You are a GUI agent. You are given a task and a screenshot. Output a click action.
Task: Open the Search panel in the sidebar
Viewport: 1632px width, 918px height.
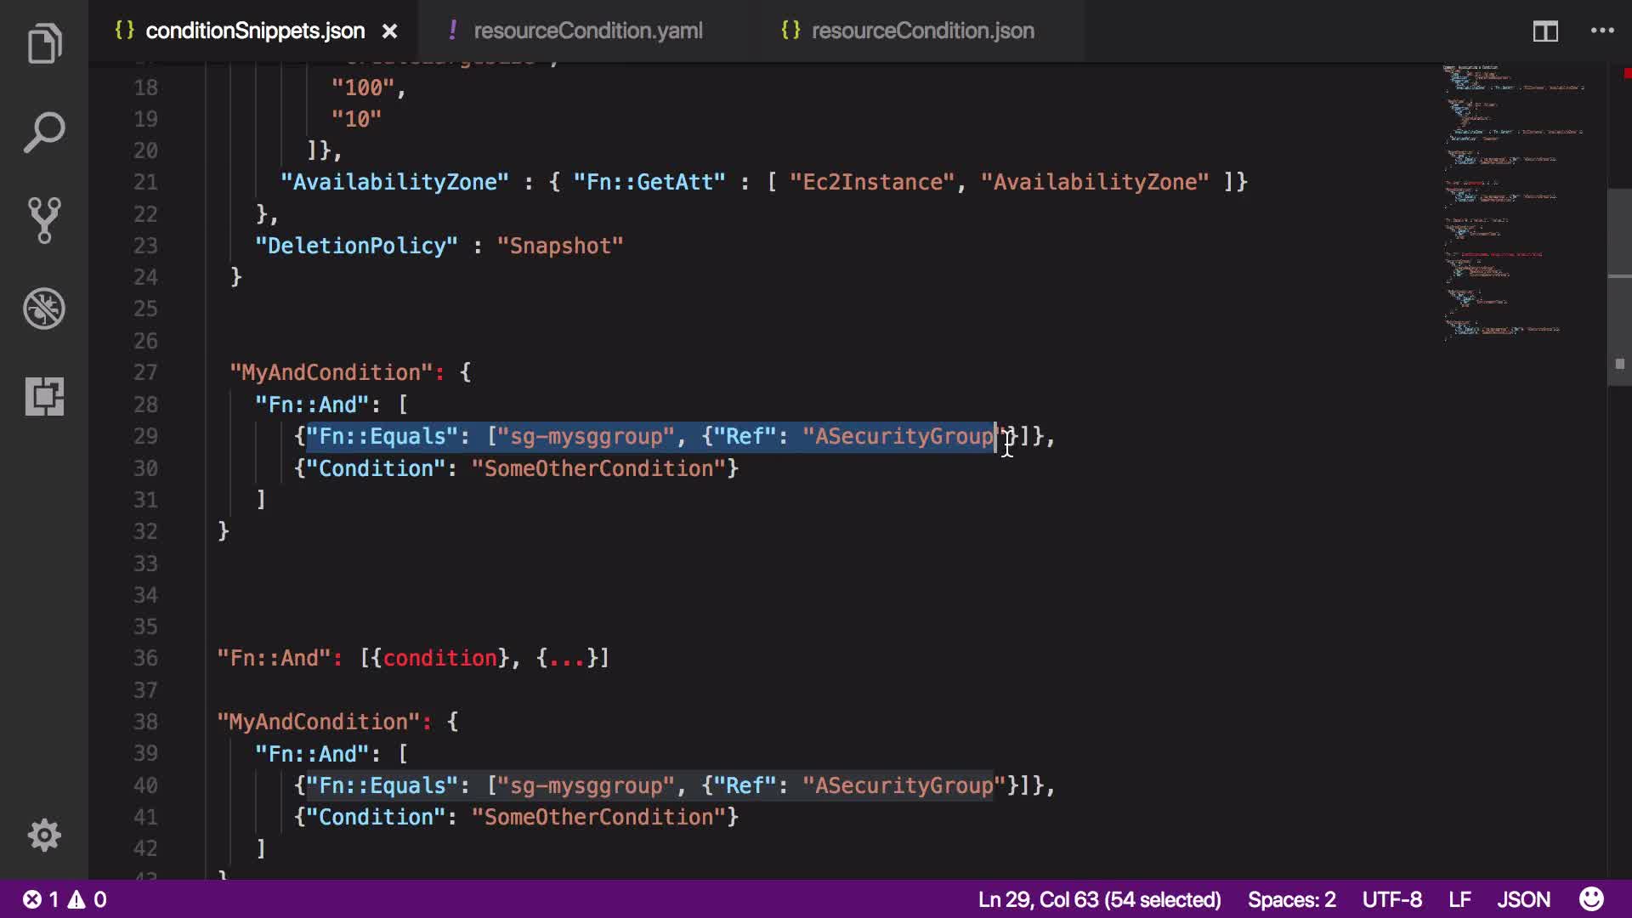point(44,133)
